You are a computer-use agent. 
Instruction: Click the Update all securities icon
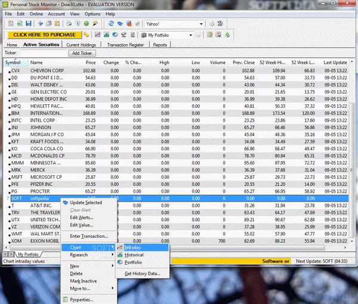(x=120, y=23)
